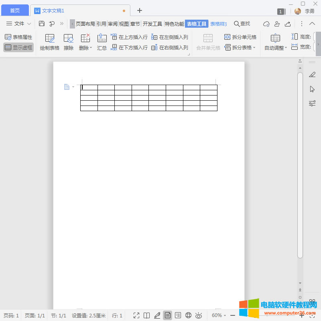Viewport: 321px width, 321px height.
Task: Select the Draw Table (绘制表格) tool
Action: [x=50, y=42]
